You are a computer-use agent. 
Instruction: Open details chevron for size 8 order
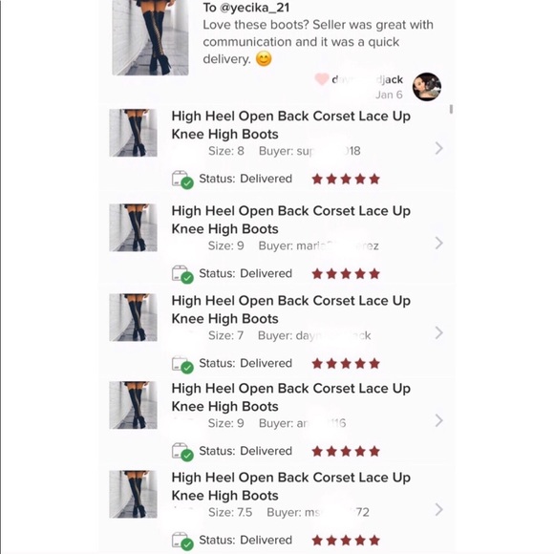click(x=438, y=148)
